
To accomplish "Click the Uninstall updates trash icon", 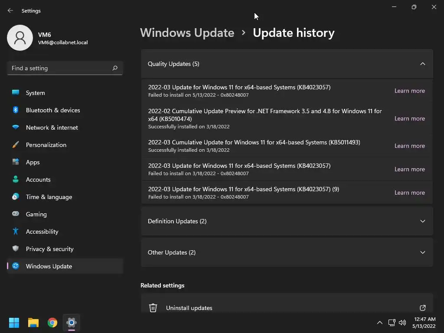I will tap(153, 308).
